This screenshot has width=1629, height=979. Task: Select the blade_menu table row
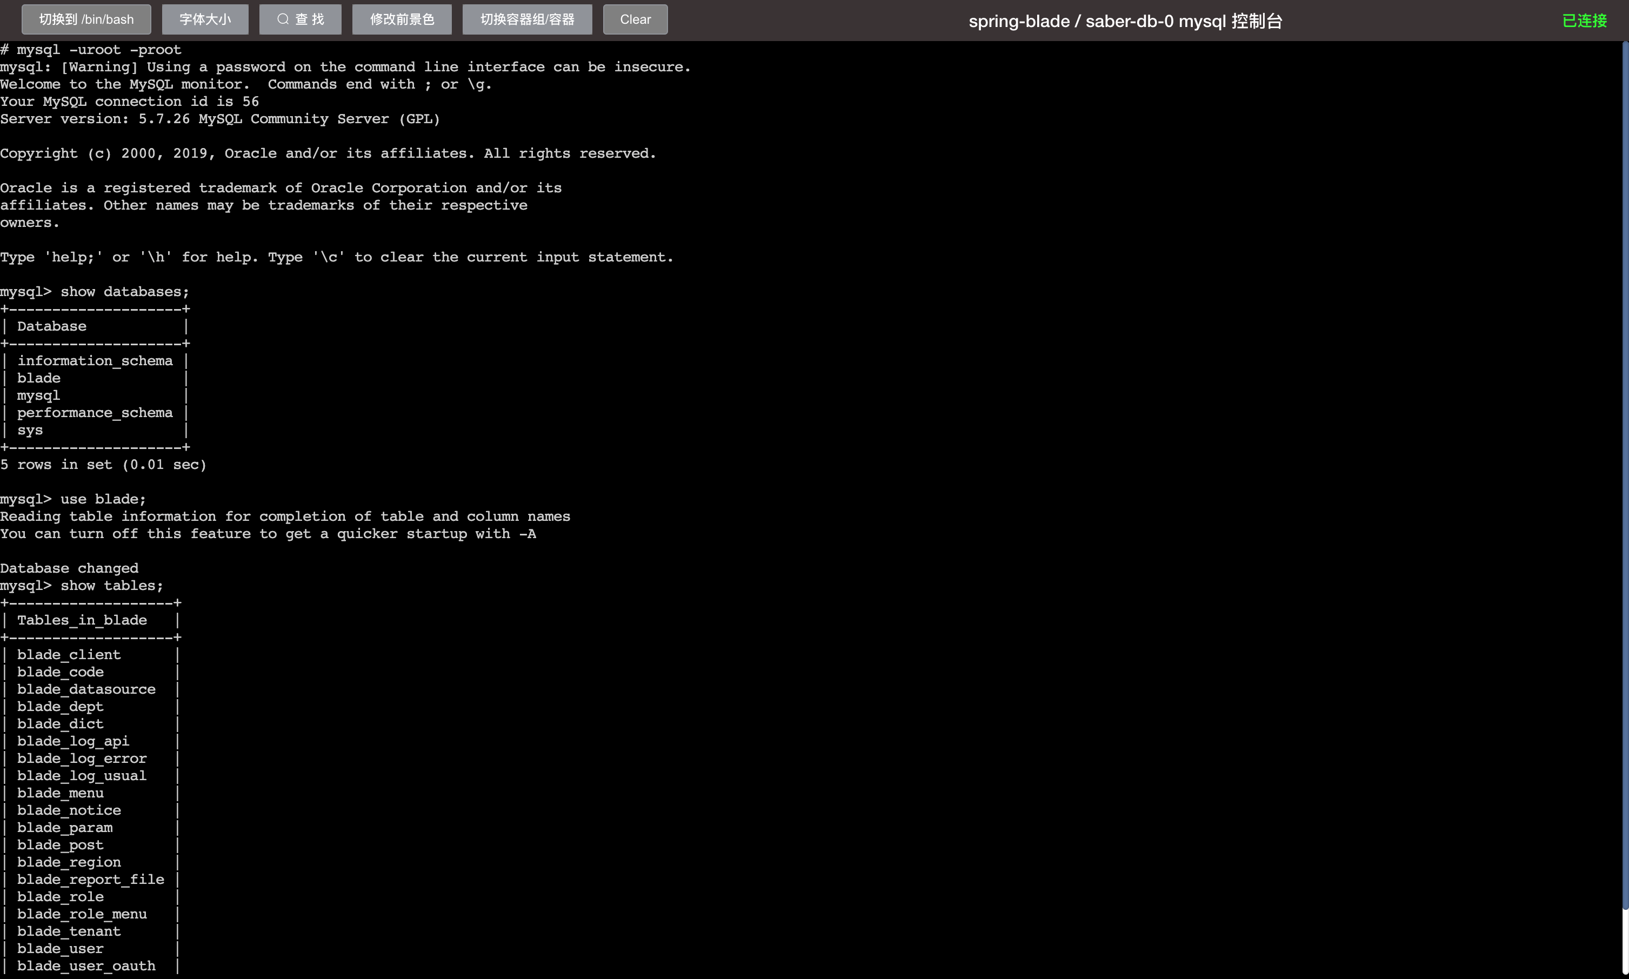pyautogui.click(x=90, y=793)
